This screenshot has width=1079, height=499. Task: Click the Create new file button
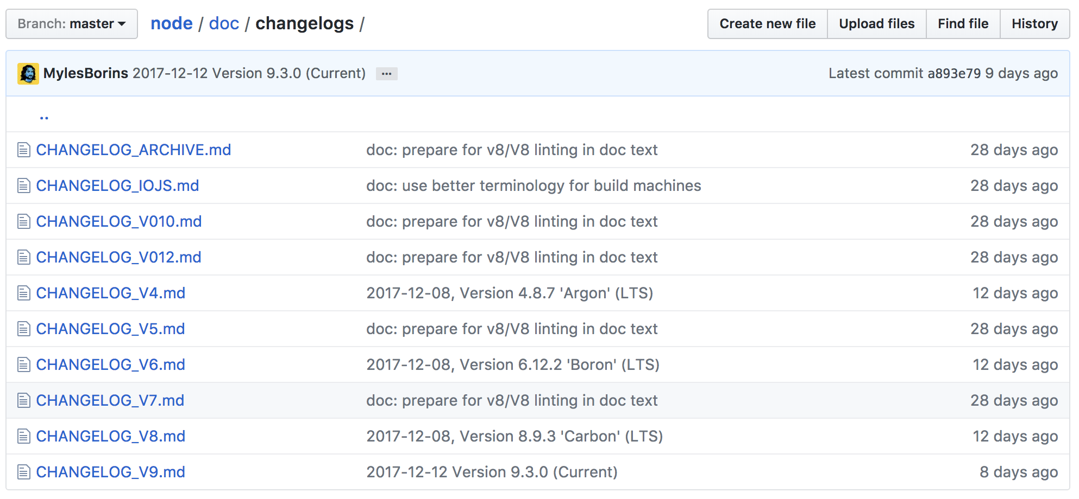tap(767, 23)
